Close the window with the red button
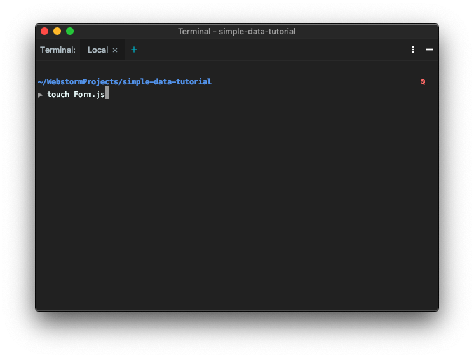The width and height of the screenshot is (474, 358). [44, 31]
